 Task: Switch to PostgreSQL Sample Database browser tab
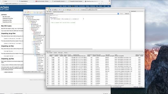pos(76,1)
